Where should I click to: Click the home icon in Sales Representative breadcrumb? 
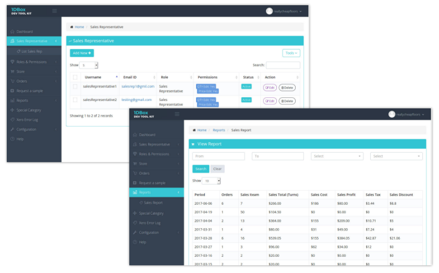pyautogui.click(x=71, y=27)
